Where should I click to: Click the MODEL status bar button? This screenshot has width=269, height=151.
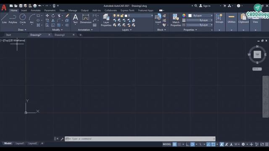point(167,144)
